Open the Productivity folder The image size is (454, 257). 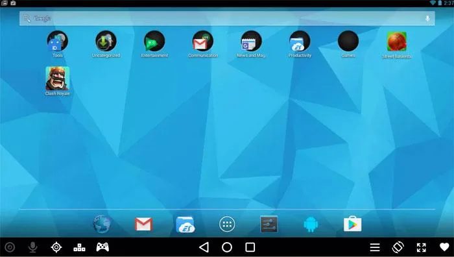tap(300, 41)
